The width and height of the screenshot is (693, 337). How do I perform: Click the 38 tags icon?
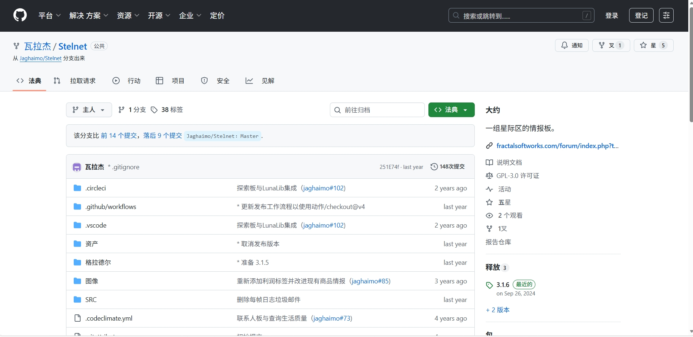(x=154, y=110)
